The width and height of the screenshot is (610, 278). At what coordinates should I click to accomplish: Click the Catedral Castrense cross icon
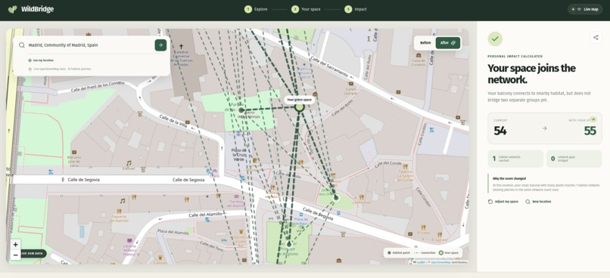[181, 46]
